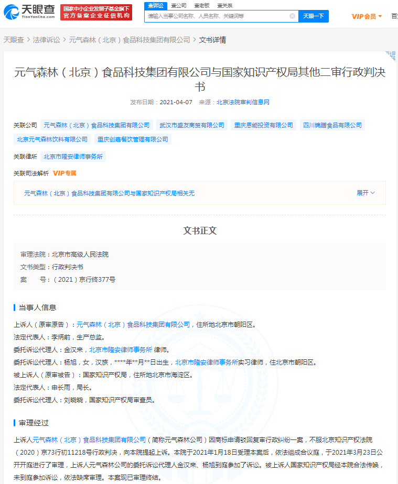Open related company 四川锦膳食品有限公司

click(x=332, y=125)
